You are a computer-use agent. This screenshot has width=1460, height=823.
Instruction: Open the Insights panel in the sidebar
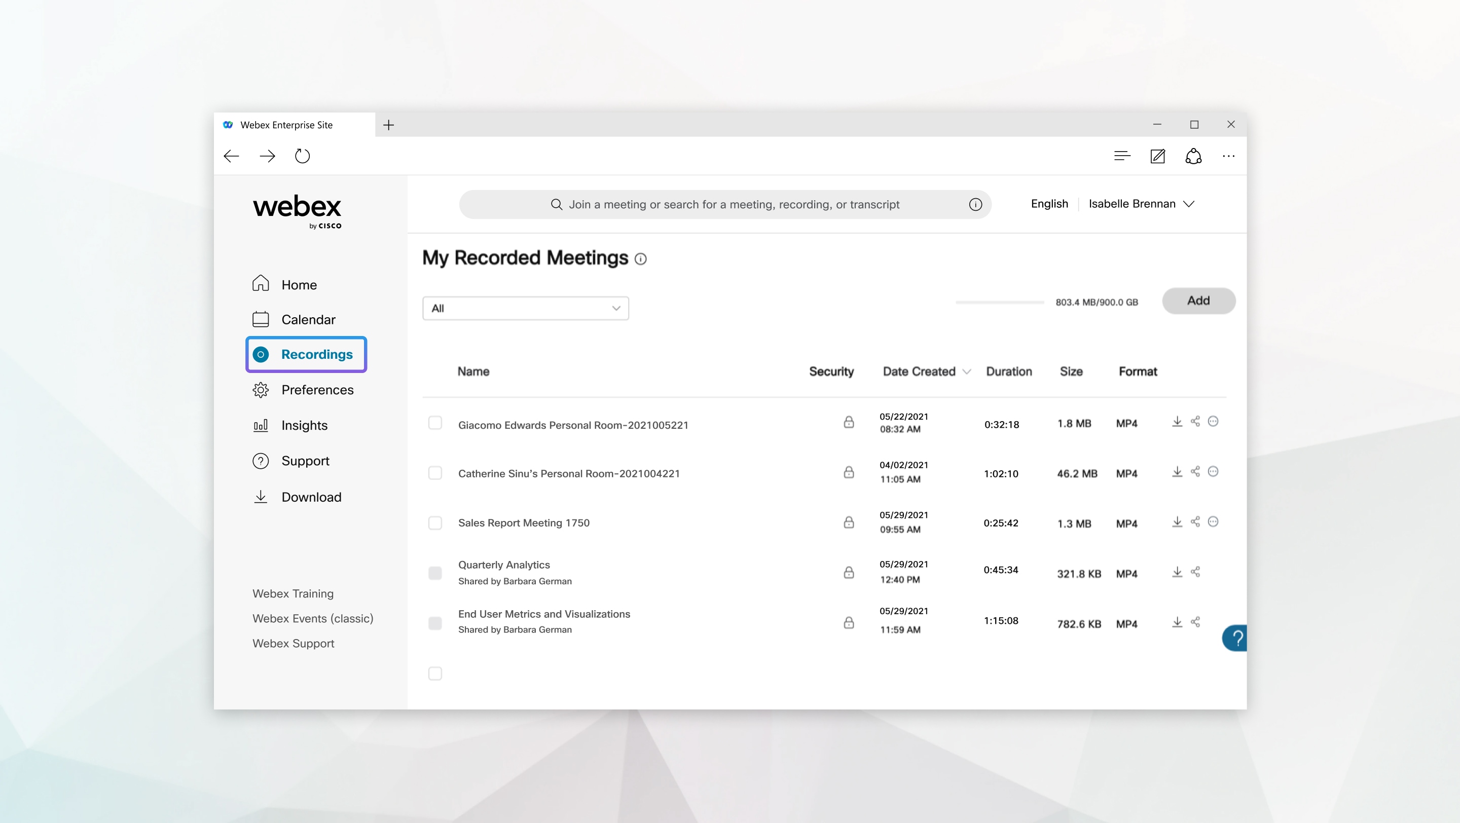click(305, 425)
